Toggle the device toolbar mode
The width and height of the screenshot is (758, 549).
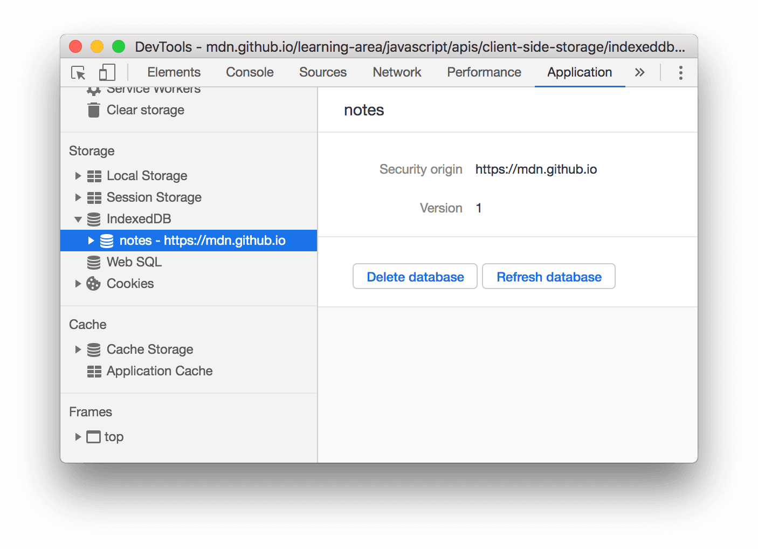(107, 72)
